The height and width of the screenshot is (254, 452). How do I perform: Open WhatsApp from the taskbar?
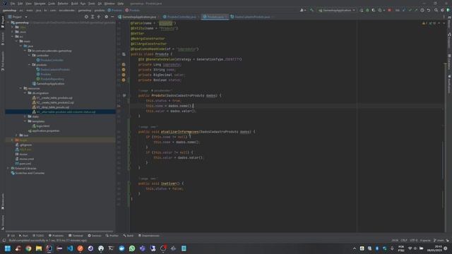(132, 248)
